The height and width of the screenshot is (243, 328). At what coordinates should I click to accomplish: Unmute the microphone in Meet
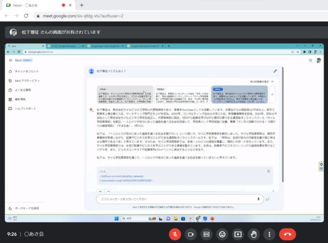(x=176, y=234)
